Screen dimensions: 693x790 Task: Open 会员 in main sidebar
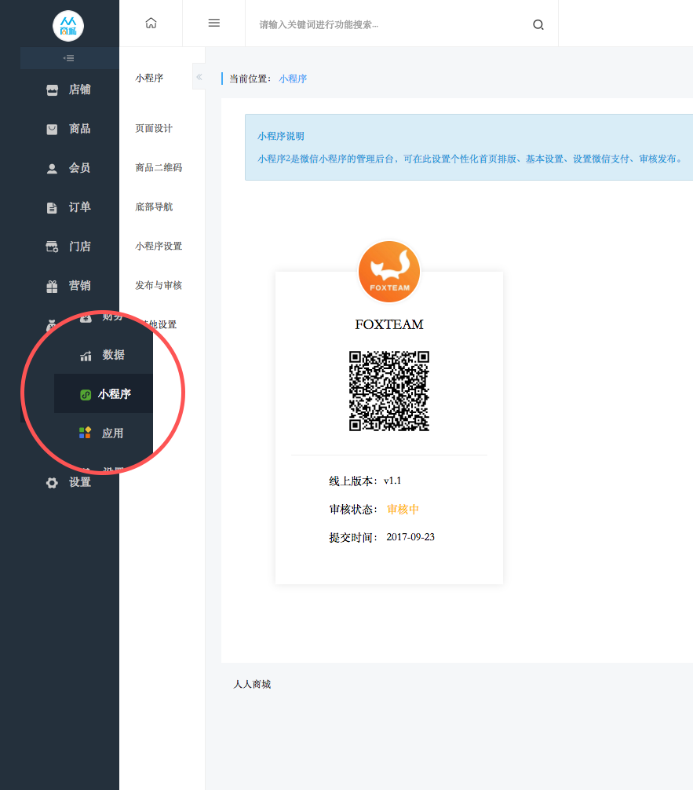click(x=79, y=168)
